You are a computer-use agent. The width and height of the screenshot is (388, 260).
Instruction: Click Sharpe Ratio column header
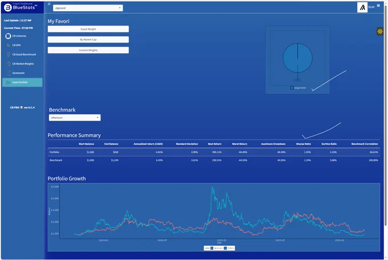(304, 144)
